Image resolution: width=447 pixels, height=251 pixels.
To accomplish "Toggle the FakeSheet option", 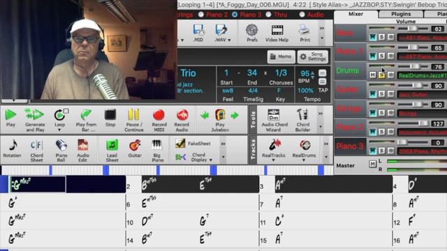I will [x=193, y=144].
